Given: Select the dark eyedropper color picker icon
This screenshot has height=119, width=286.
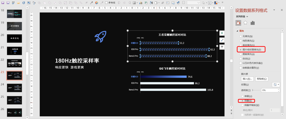Looking at the screenshot, I should point(91,3).
